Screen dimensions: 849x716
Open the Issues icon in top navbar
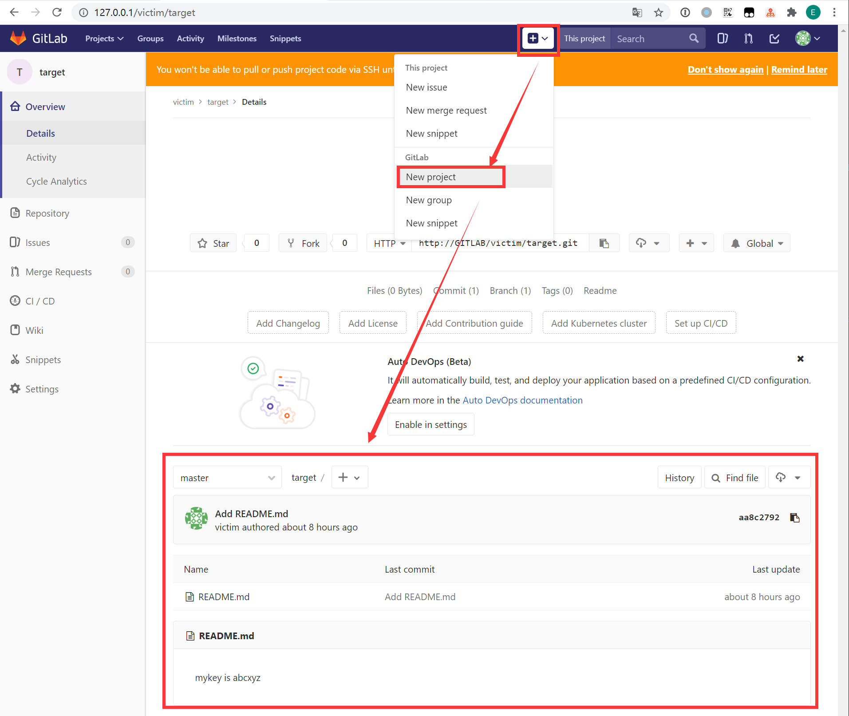[x=722, y=39]
